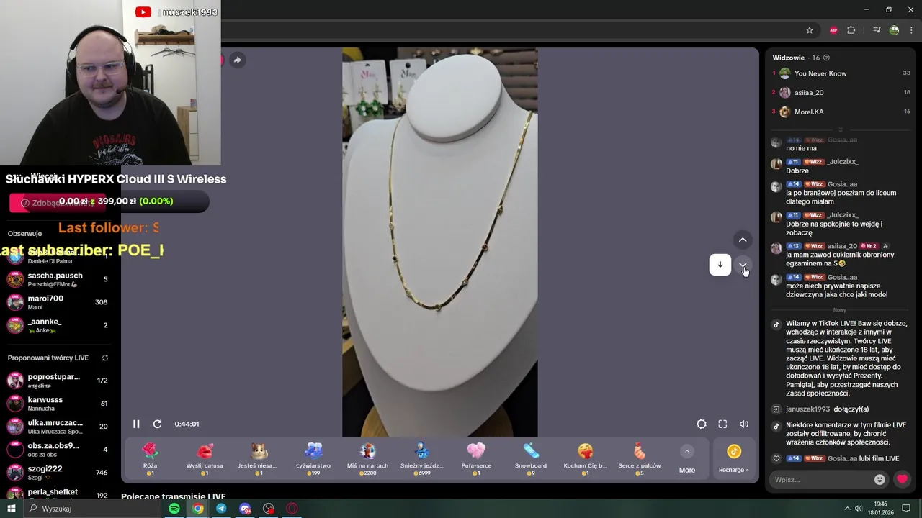Open the Windows Start menu
922x518 pixels.
point(11,509)
